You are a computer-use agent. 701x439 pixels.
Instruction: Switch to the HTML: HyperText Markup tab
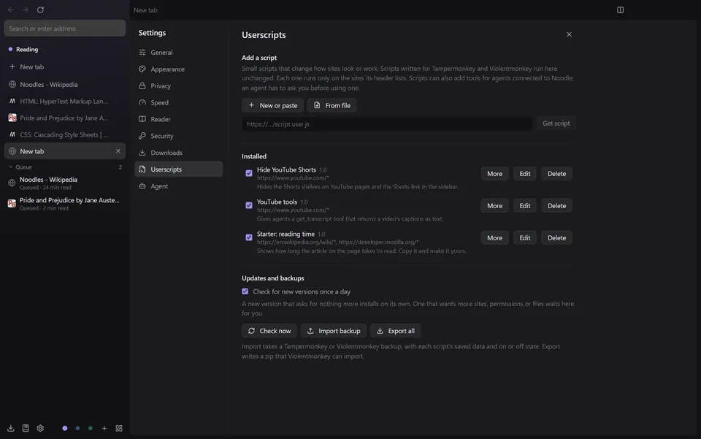coord(65,101)
